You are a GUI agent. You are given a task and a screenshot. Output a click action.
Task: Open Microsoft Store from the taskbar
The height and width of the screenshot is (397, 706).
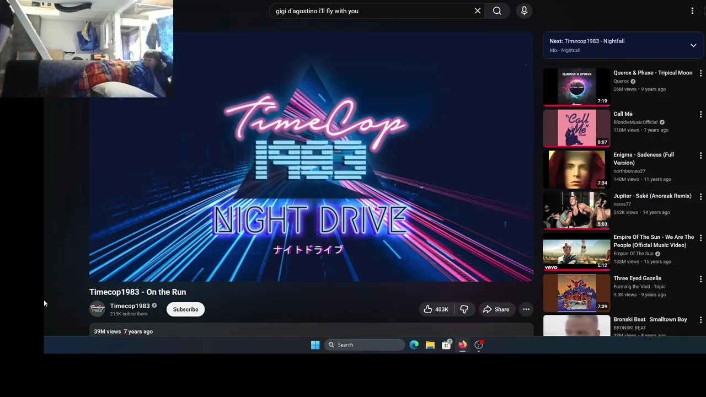coord(446,345)
